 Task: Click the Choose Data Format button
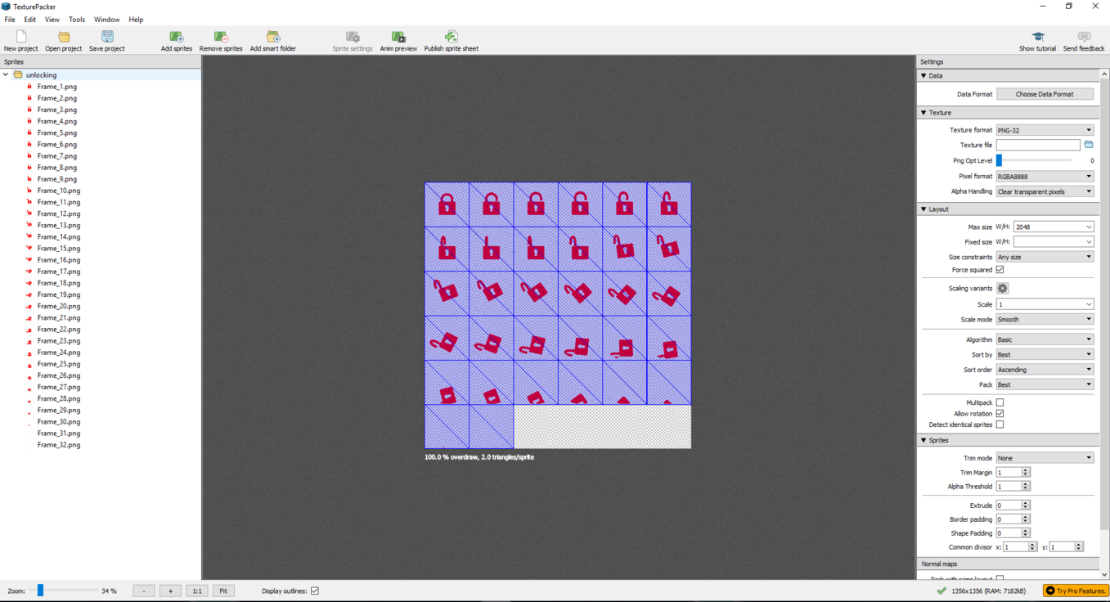click(x=1045, y=94)
